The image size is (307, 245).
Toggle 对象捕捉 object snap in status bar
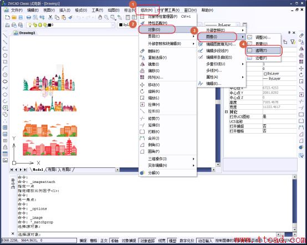129,241
